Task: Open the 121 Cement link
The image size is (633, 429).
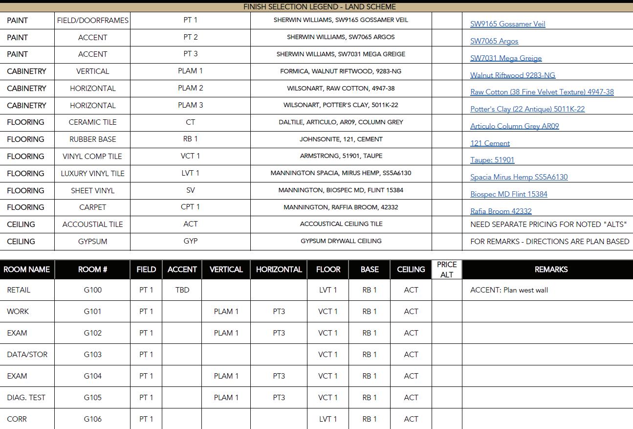Action: (x=490, y=143)
